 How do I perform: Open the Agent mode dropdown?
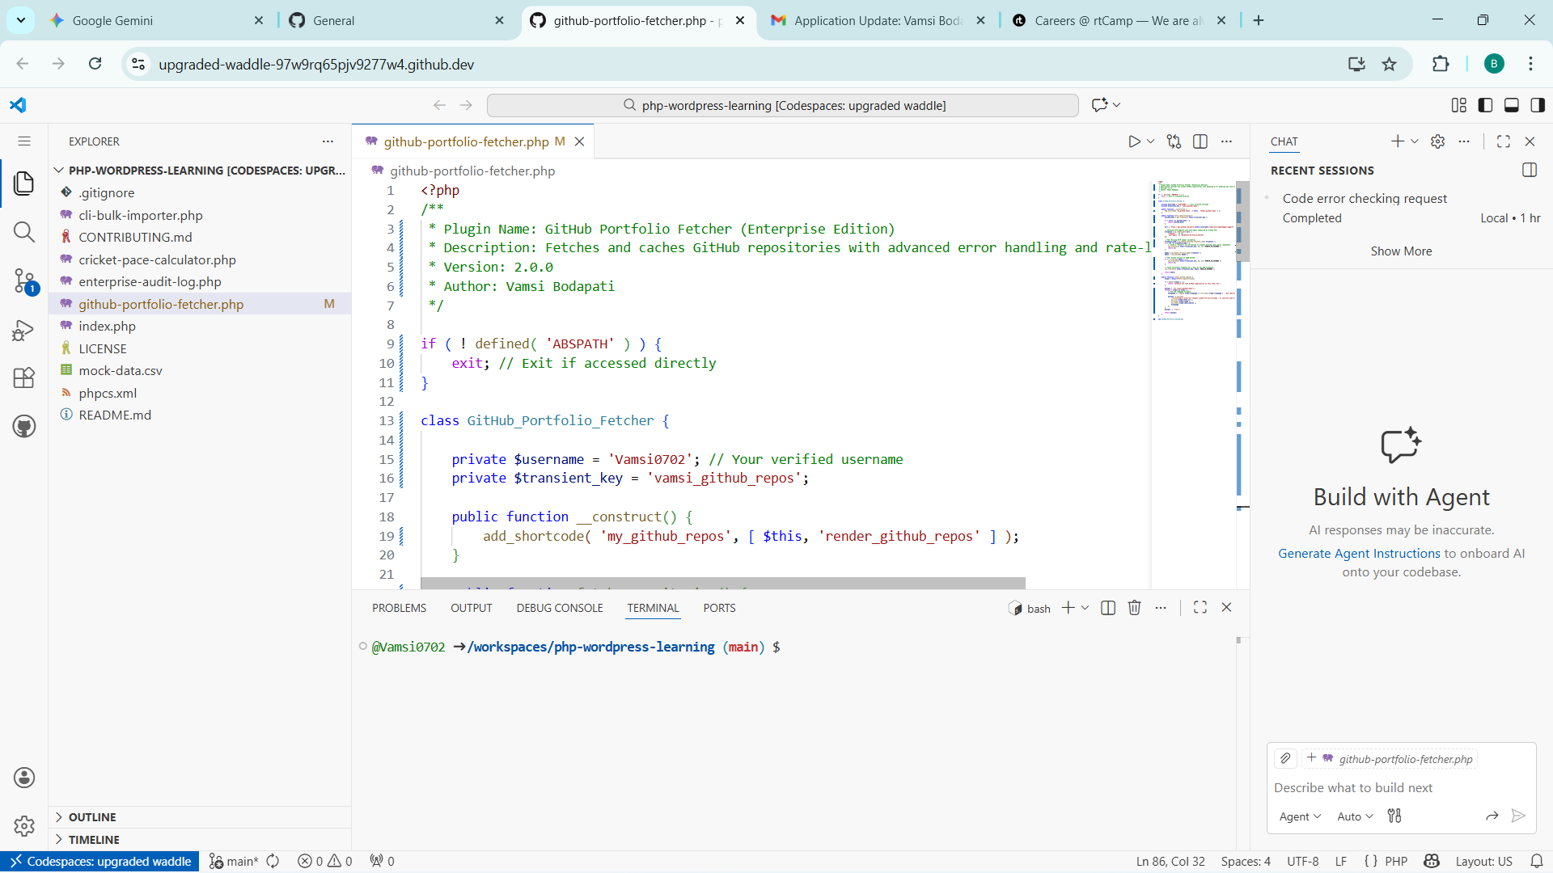pyautogui.click(x=1299, y=816)
